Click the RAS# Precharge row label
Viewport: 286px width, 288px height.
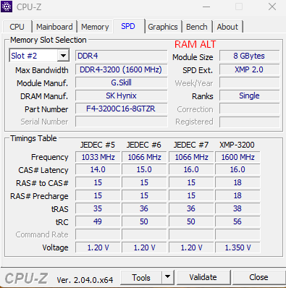39,196
